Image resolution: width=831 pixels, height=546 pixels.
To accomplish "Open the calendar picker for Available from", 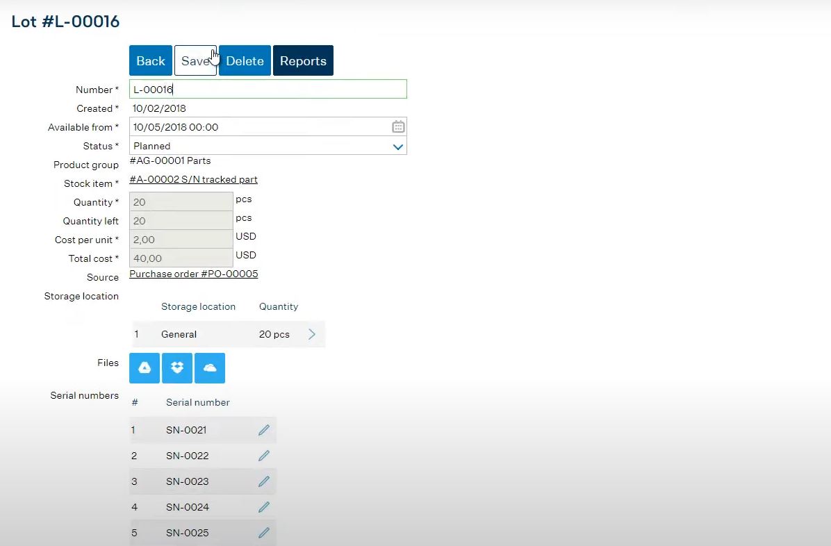I will [x=398, y=127].
